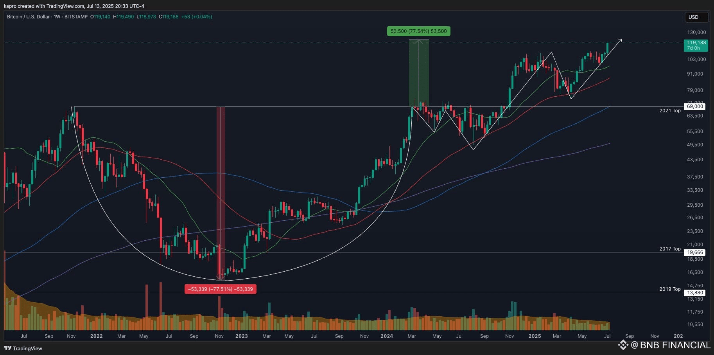Click the green measure rectangle above 2021 Top
The image size is (714, 355).
[418, 73]
